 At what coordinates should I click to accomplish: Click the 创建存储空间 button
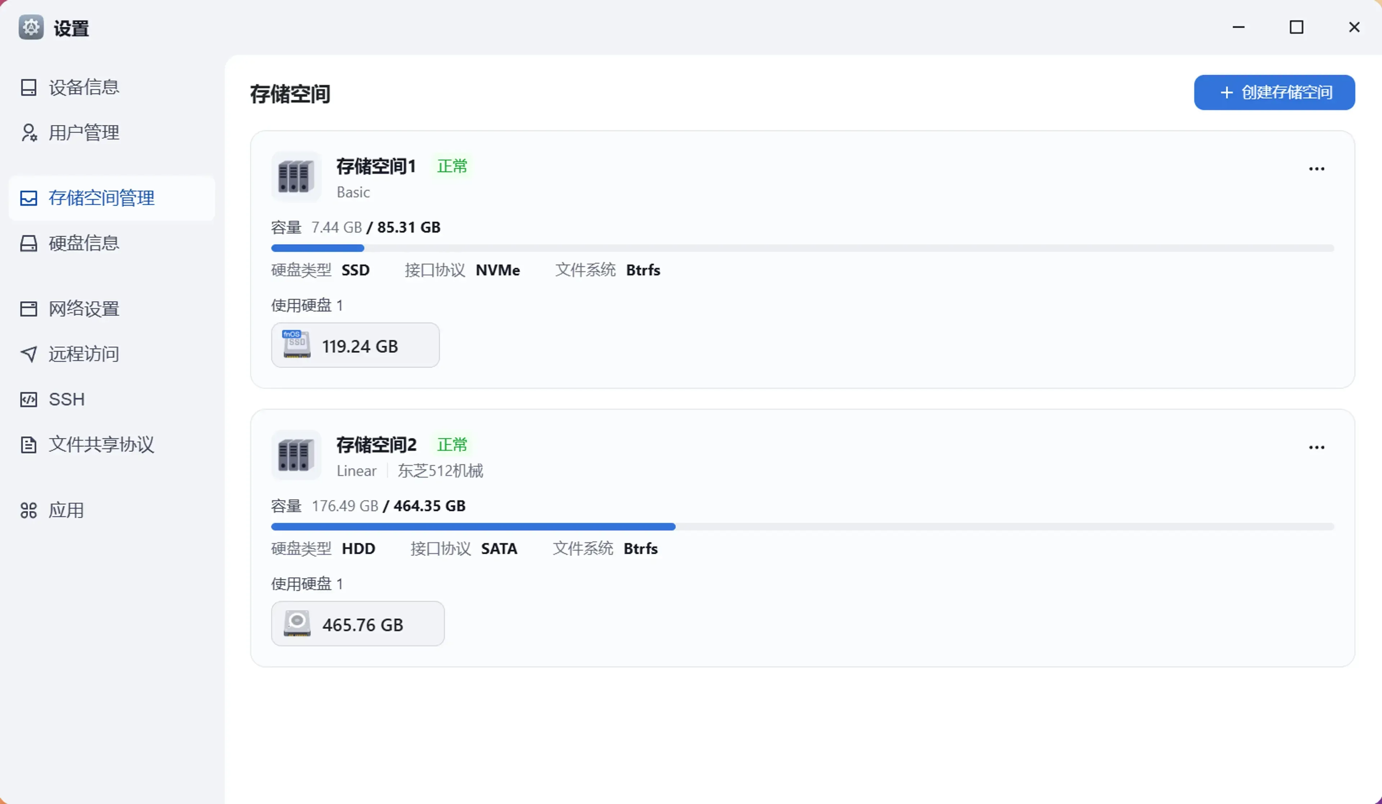1274,93
